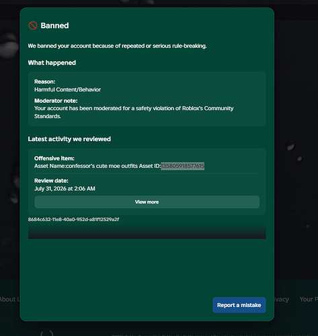Click the Harmful Content/Behavior reason text
Viewport: 318px width, 336px height.
coord(67,89)
